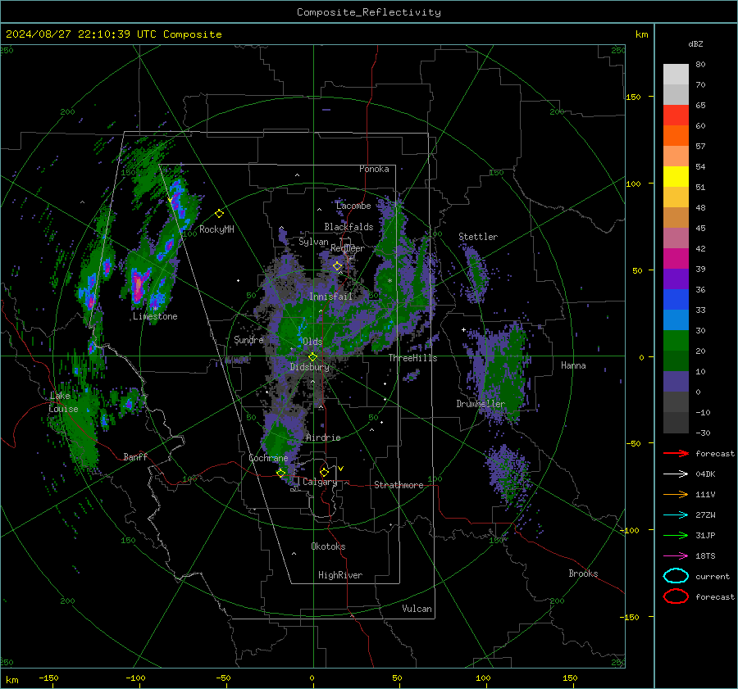This screenshot has height=689, width=738.
Task: Click the yellow V marker east of Calgary
Action: click(x=341, y=469)
